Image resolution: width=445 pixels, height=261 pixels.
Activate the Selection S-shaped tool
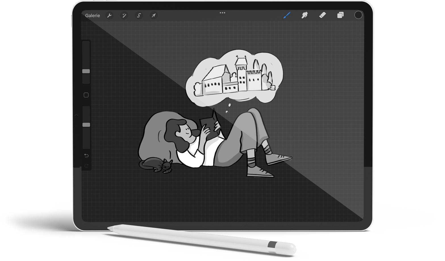139,15
